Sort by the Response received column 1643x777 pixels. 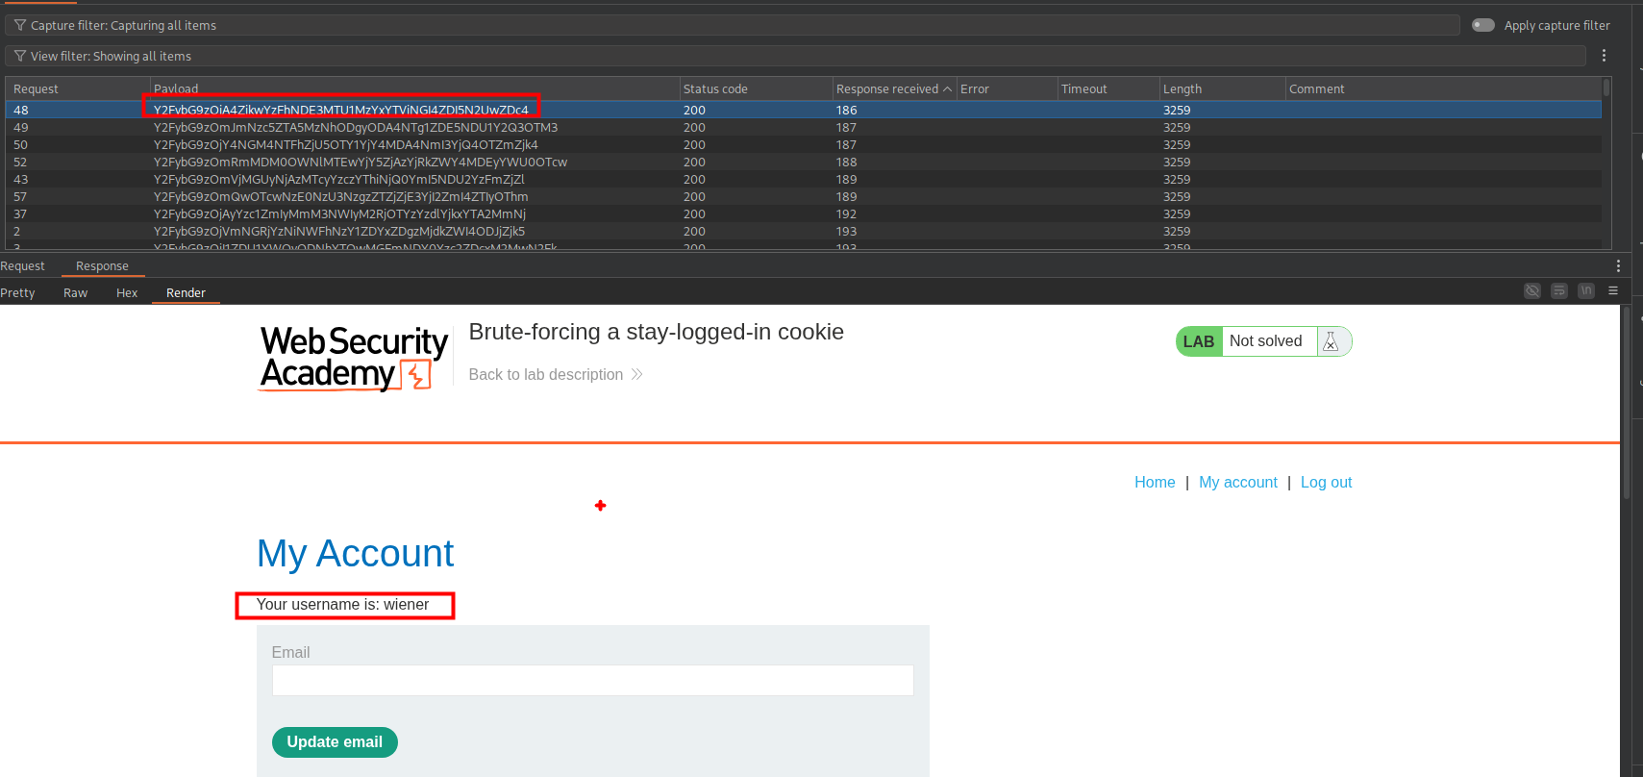(887, 88)
